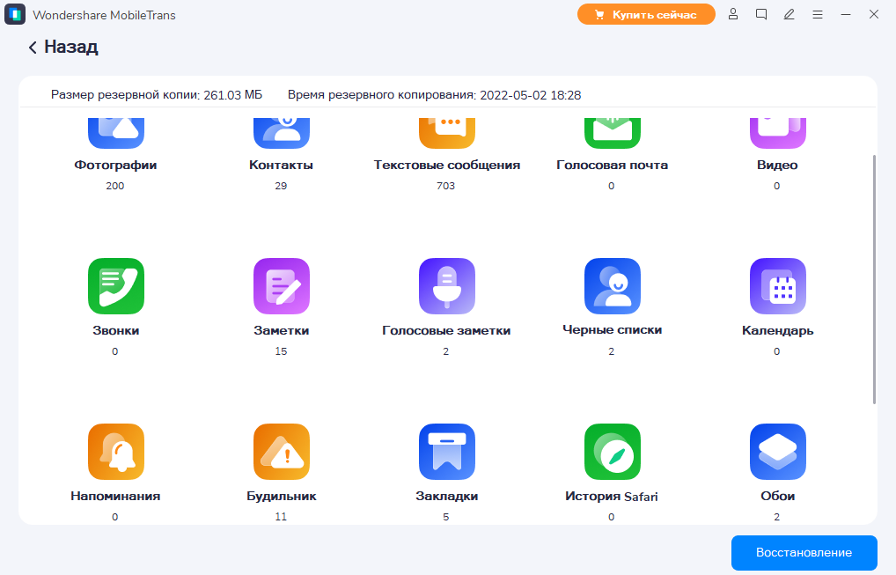Click the Фотографии label
The image size is (896, 575).
[x=115, y=166]
